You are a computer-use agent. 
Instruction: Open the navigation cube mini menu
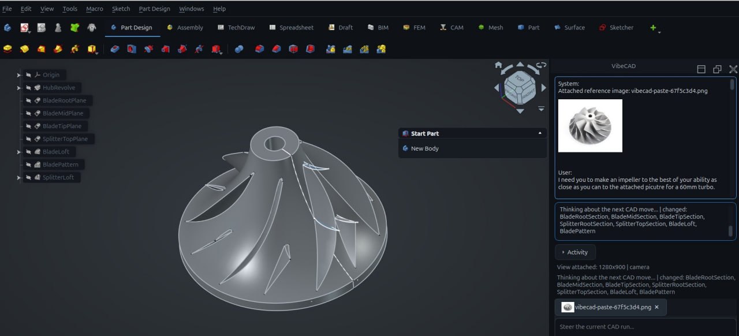coord(541,109)
